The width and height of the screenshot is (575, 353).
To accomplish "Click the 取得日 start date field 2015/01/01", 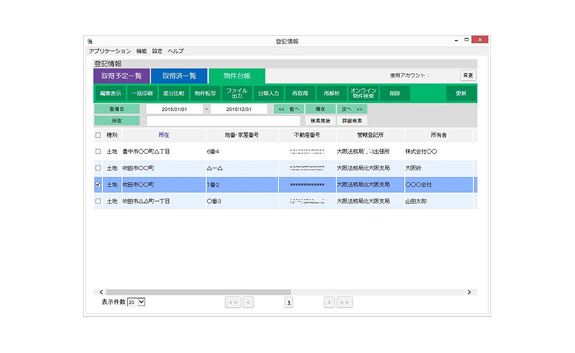I will [175, 109].
